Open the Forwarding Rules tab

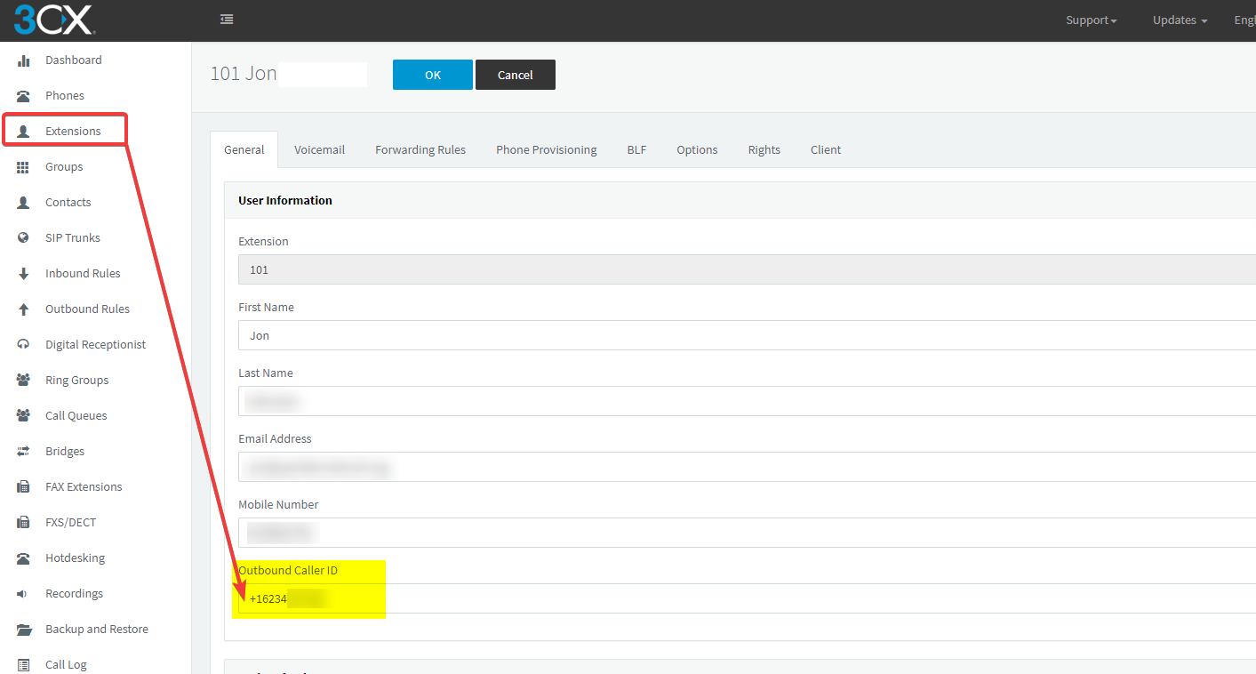tap(420, 149)
